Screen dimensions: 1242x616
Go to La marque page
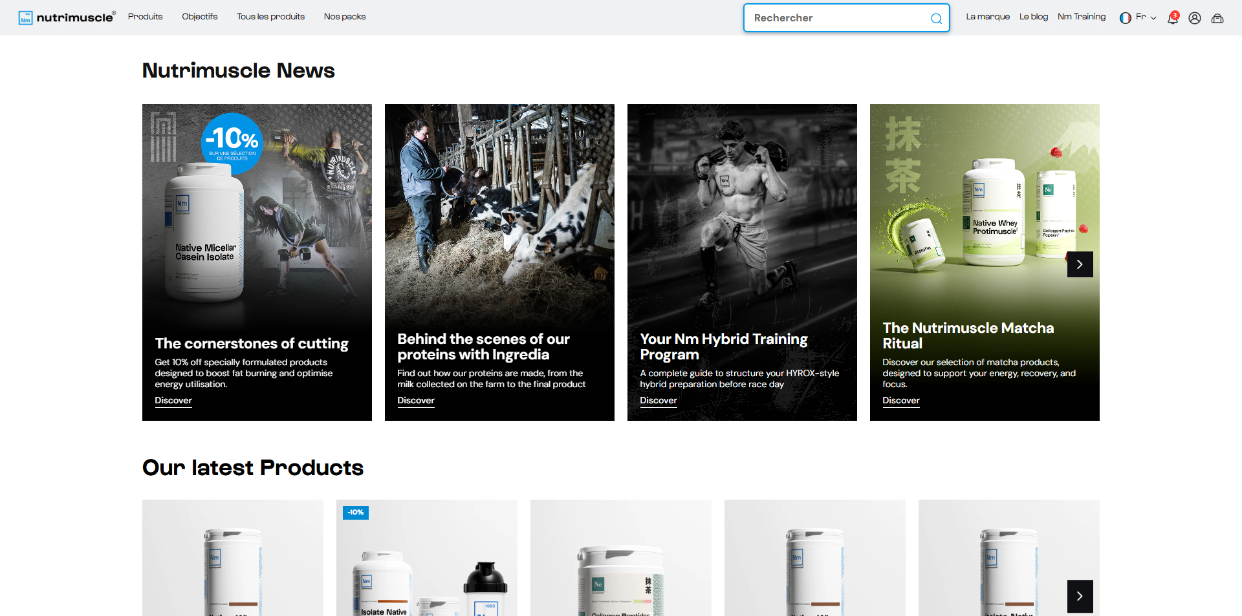coord(988,17)
